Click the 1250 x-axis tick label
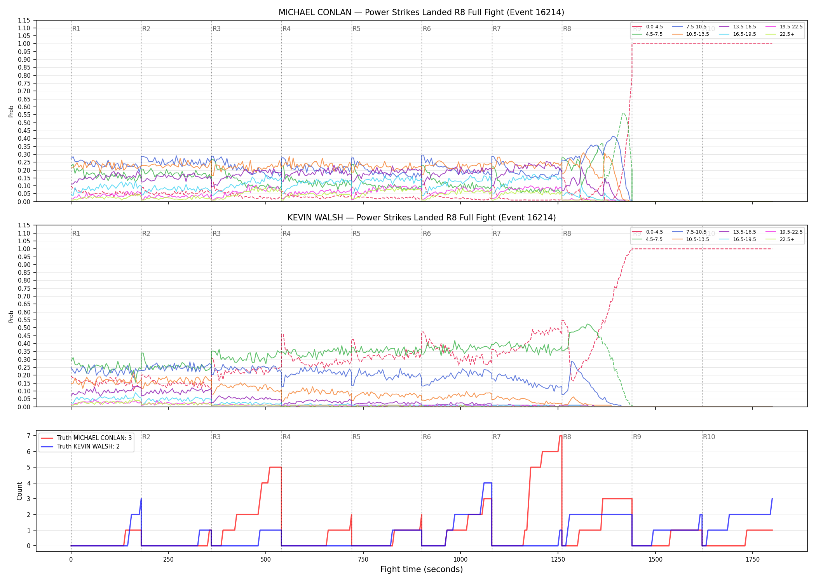 pos(558,560)
